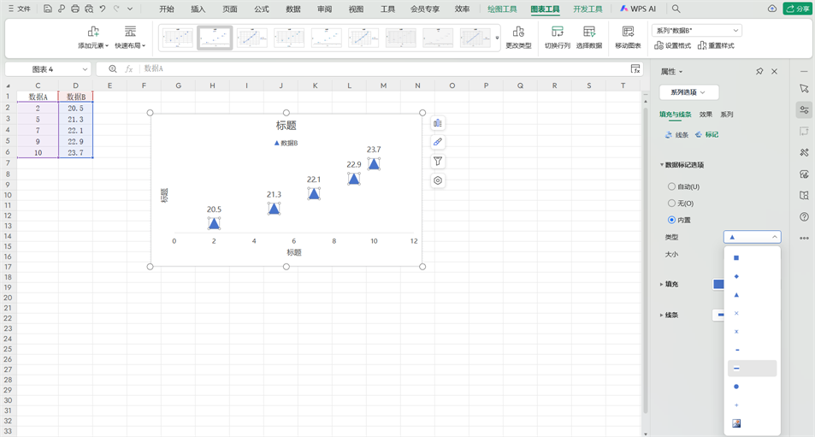Switch to the 插入 ribbon tab
The width and height of the screenshot is (815, 437).
tap(198, 9)
